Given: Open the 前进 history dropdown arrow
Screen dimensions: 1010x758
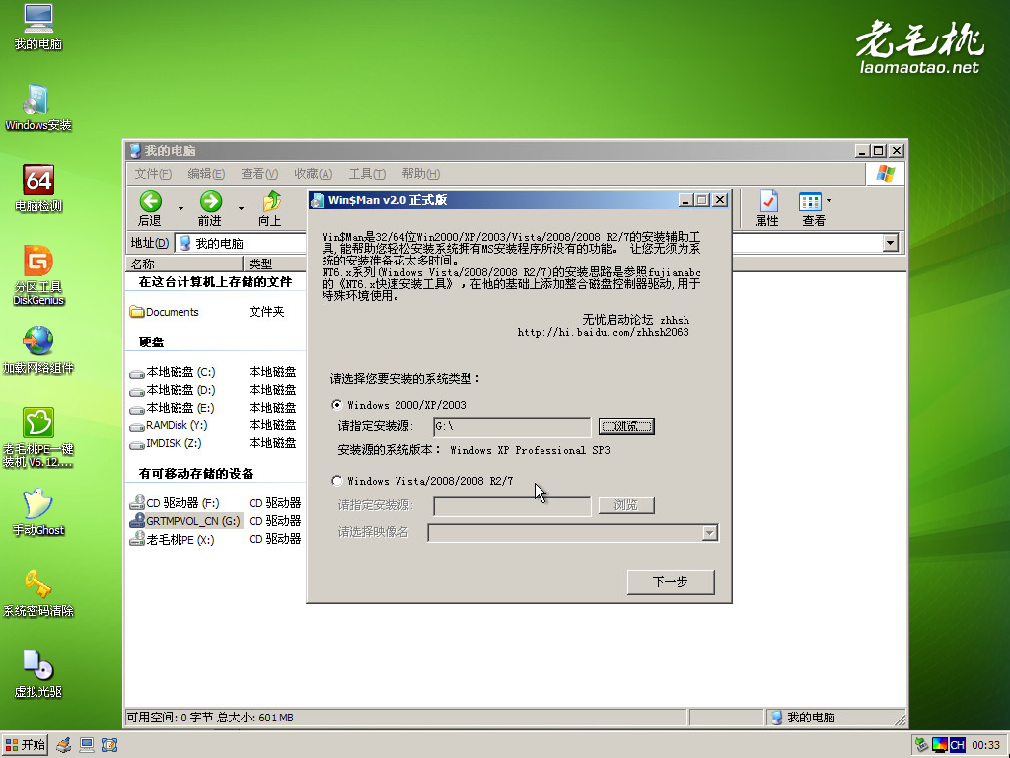Looking at the screenshot, I should click(x=241, y=209).
